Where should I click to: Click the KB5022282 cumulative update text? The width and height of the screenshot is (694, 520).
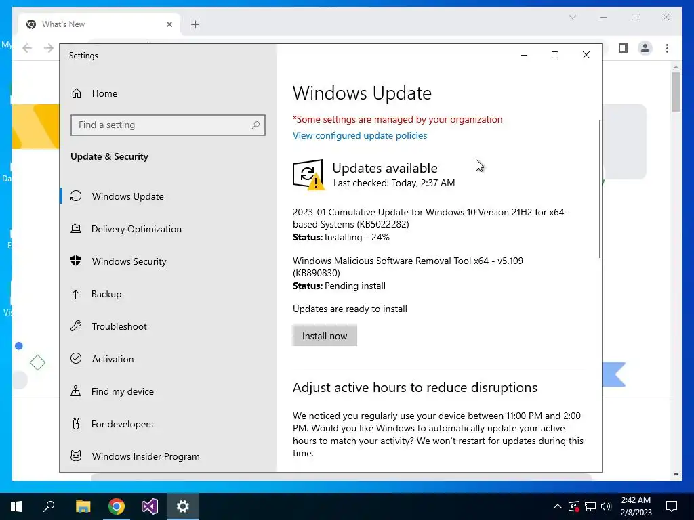click(430, 218)
